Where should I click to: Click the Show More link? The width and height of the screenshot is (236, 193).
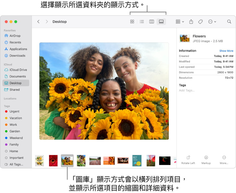(x=226, y=51)
